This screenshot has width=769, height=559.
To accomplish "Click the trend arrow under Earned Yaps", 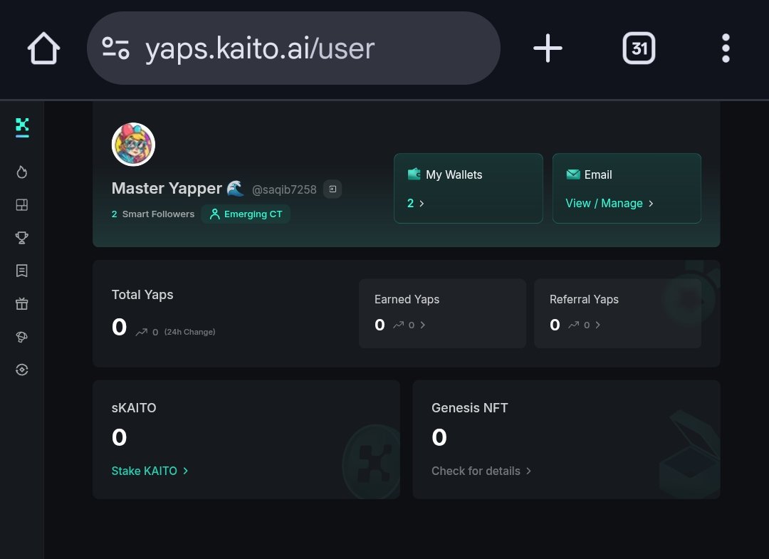I will (x=398, y=325).
